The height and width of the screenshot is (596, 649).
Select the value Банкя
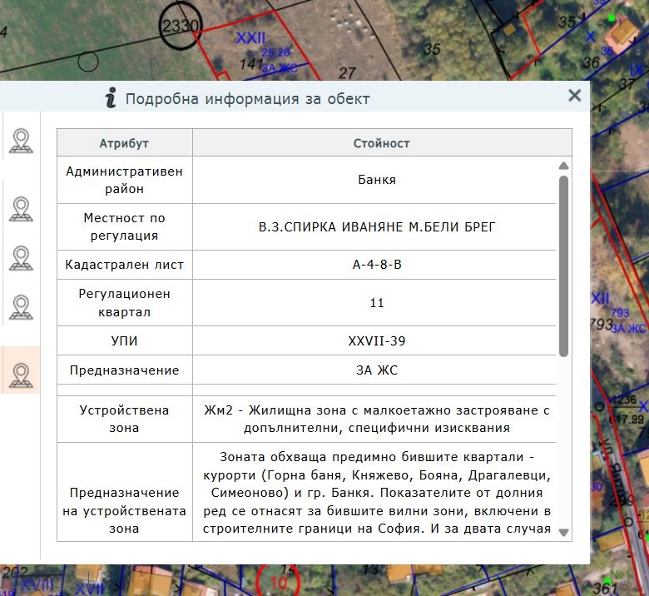point(377,180)
